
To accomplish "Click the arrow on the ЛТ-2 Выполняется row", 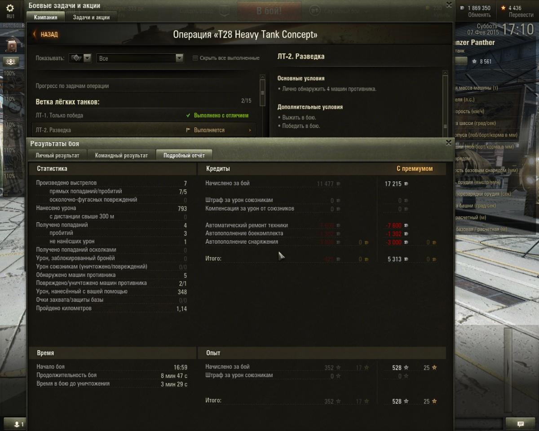I will tap(250, 130).
